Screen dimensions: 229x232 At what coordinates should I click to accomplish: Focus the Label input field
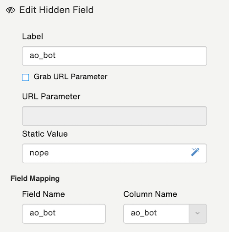pos(114,56)
